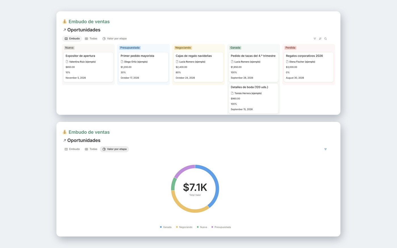The image size is (397, 248).
Task: Click the page icon beside Valentina Ruiz
Action: (67, 62)
